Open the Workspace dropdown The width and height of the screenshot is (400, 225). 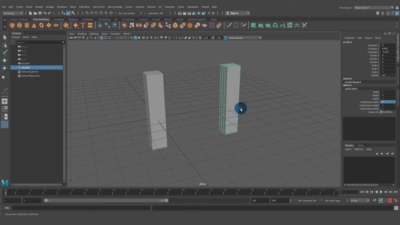tap(374, 7)
